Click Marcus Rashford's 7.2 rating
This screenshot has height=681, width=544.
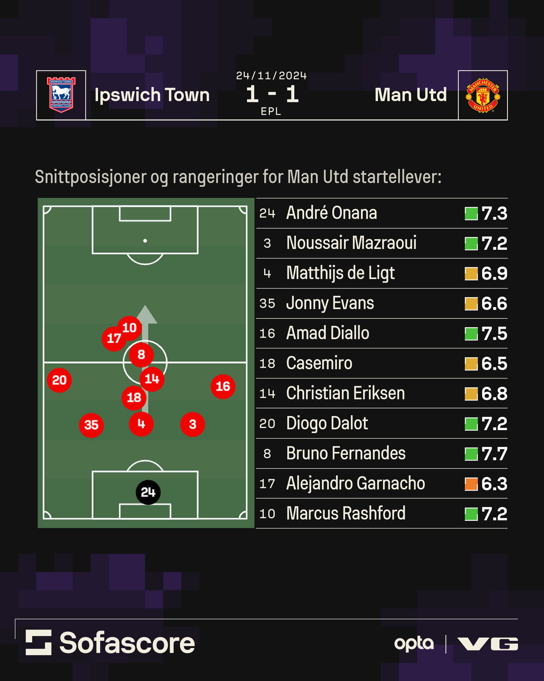click(x=494, y=514)
